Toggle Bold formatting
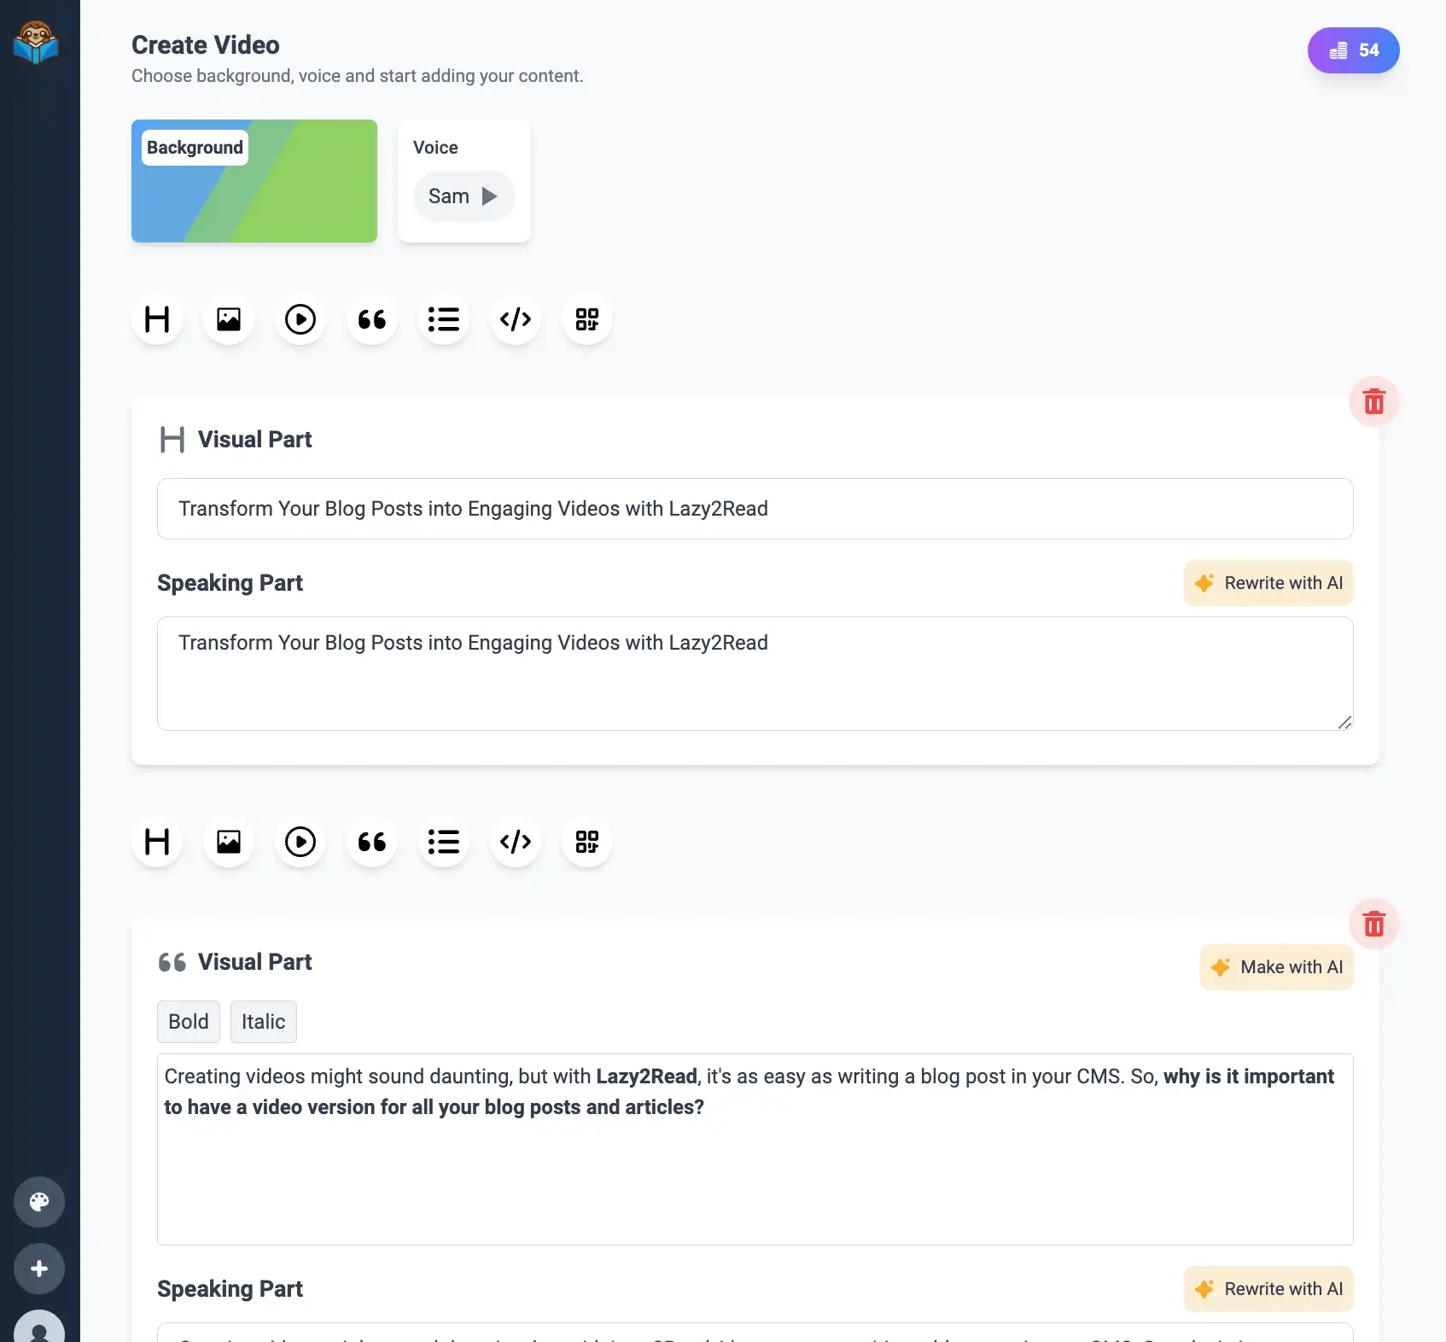This screenshot has height=1342, width=1446. coord(189,1022)
